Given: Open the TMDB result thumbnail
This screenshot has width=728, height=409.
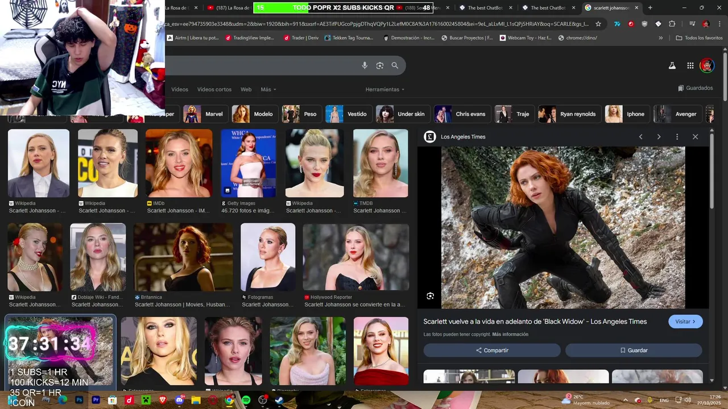Looking at the screenshot, I should tap(380, 163).
